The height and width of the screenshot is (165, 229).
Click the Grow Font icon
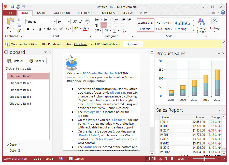75,22
